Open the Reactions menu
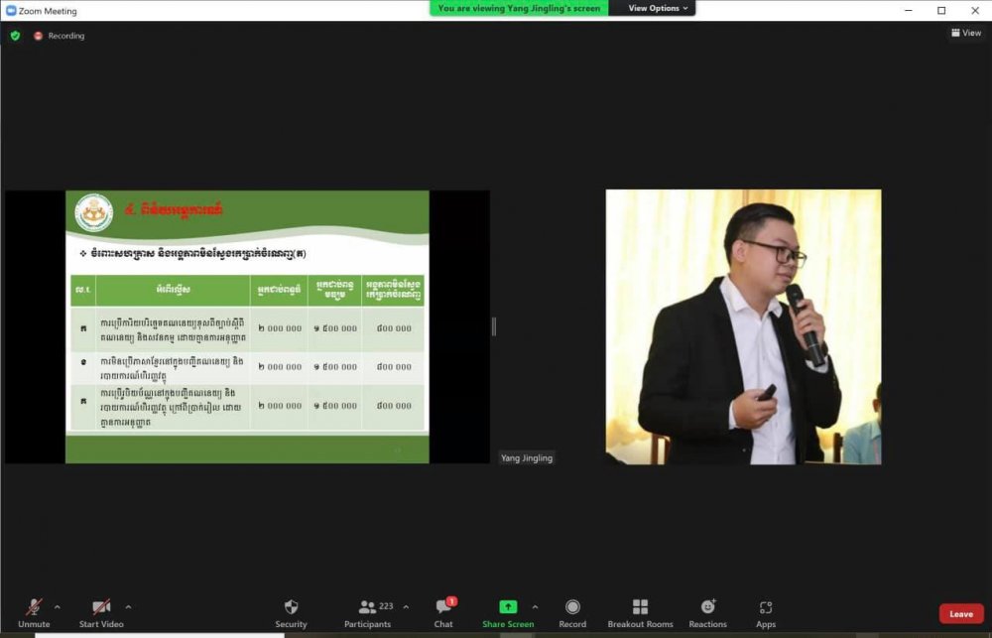The width and height of the screenshot is (992, 638). pyautogui.click(x=707, y=607)
